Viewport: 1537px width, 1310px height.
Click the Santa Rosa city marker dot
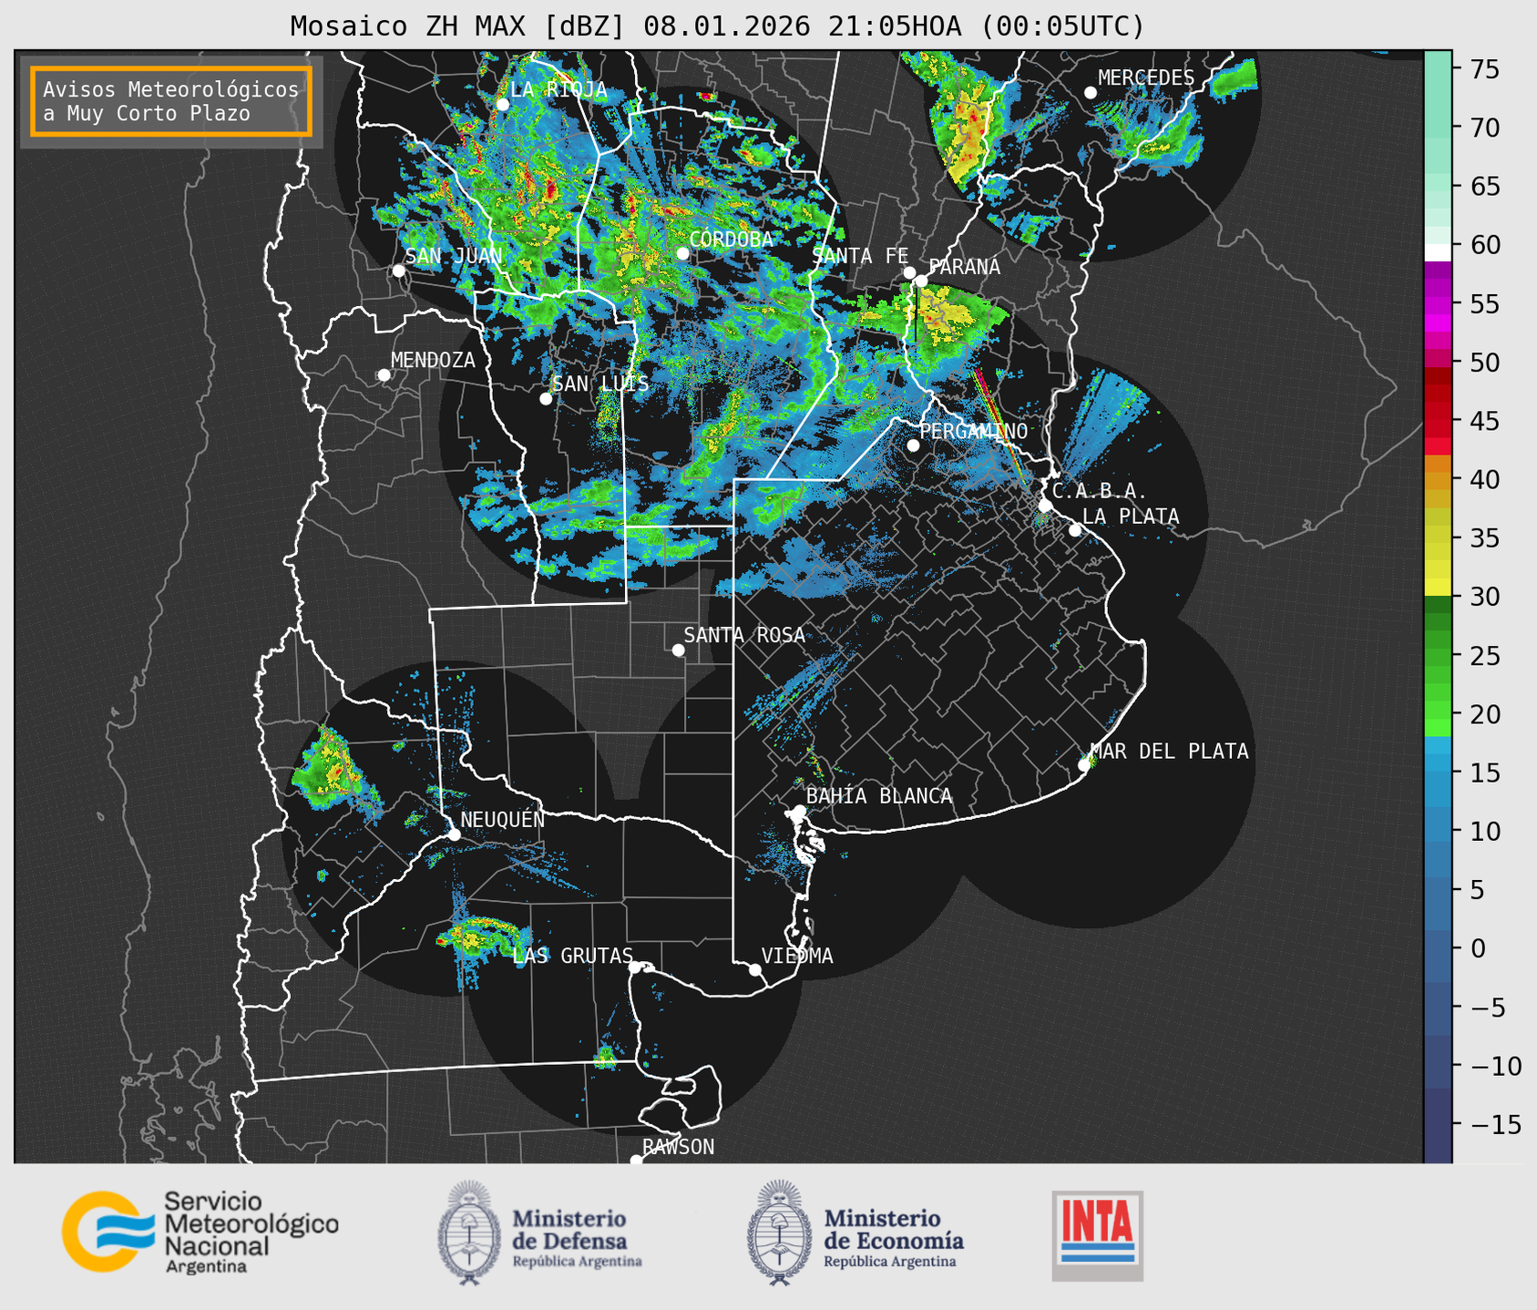tap(678, 650)
